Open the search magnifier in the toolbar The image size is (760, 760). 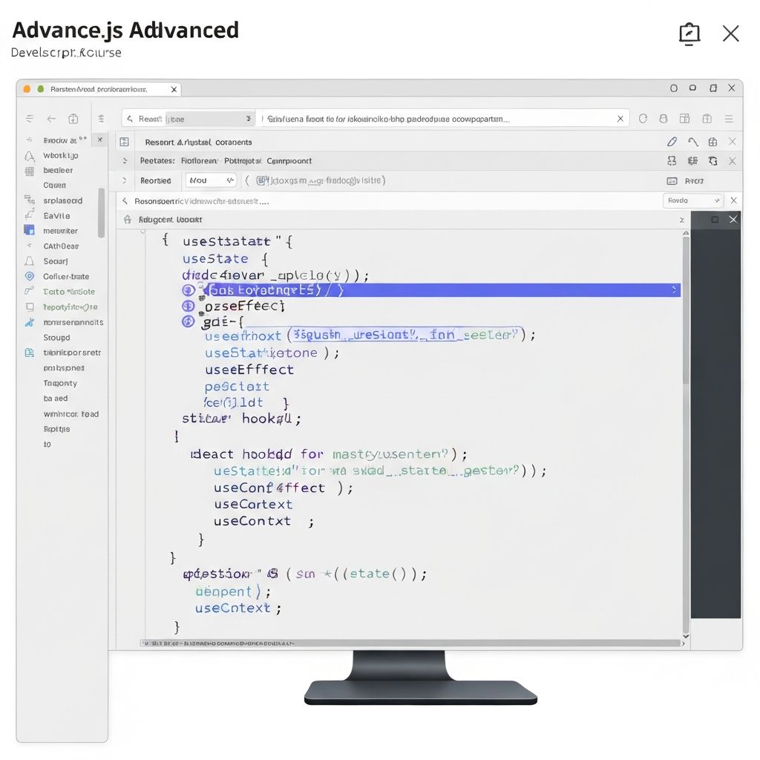(x=130, y=118)
